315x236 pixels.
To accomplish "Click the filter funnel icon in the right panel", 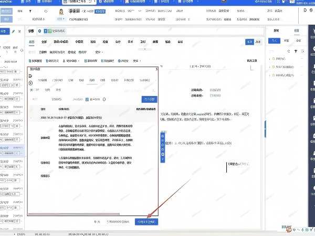I will tap(296, 51).
